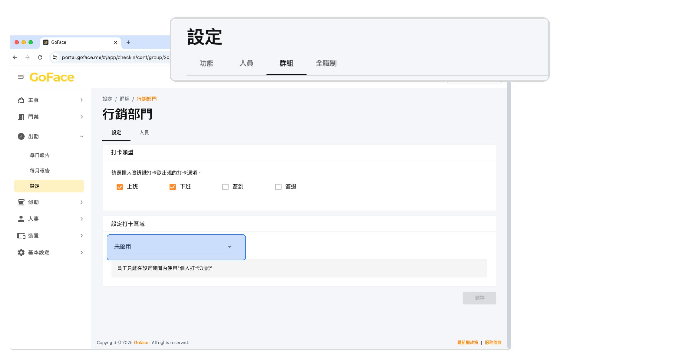The height and width of the screenshot is (361, 675).
Task: Tick the 簽退 checkbox
Action: [278, 187]
